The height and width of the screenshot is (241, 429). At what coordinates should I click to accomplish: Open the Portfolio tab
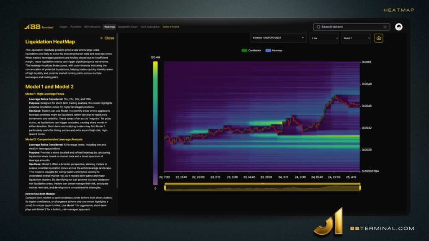[x=76, y=27]
